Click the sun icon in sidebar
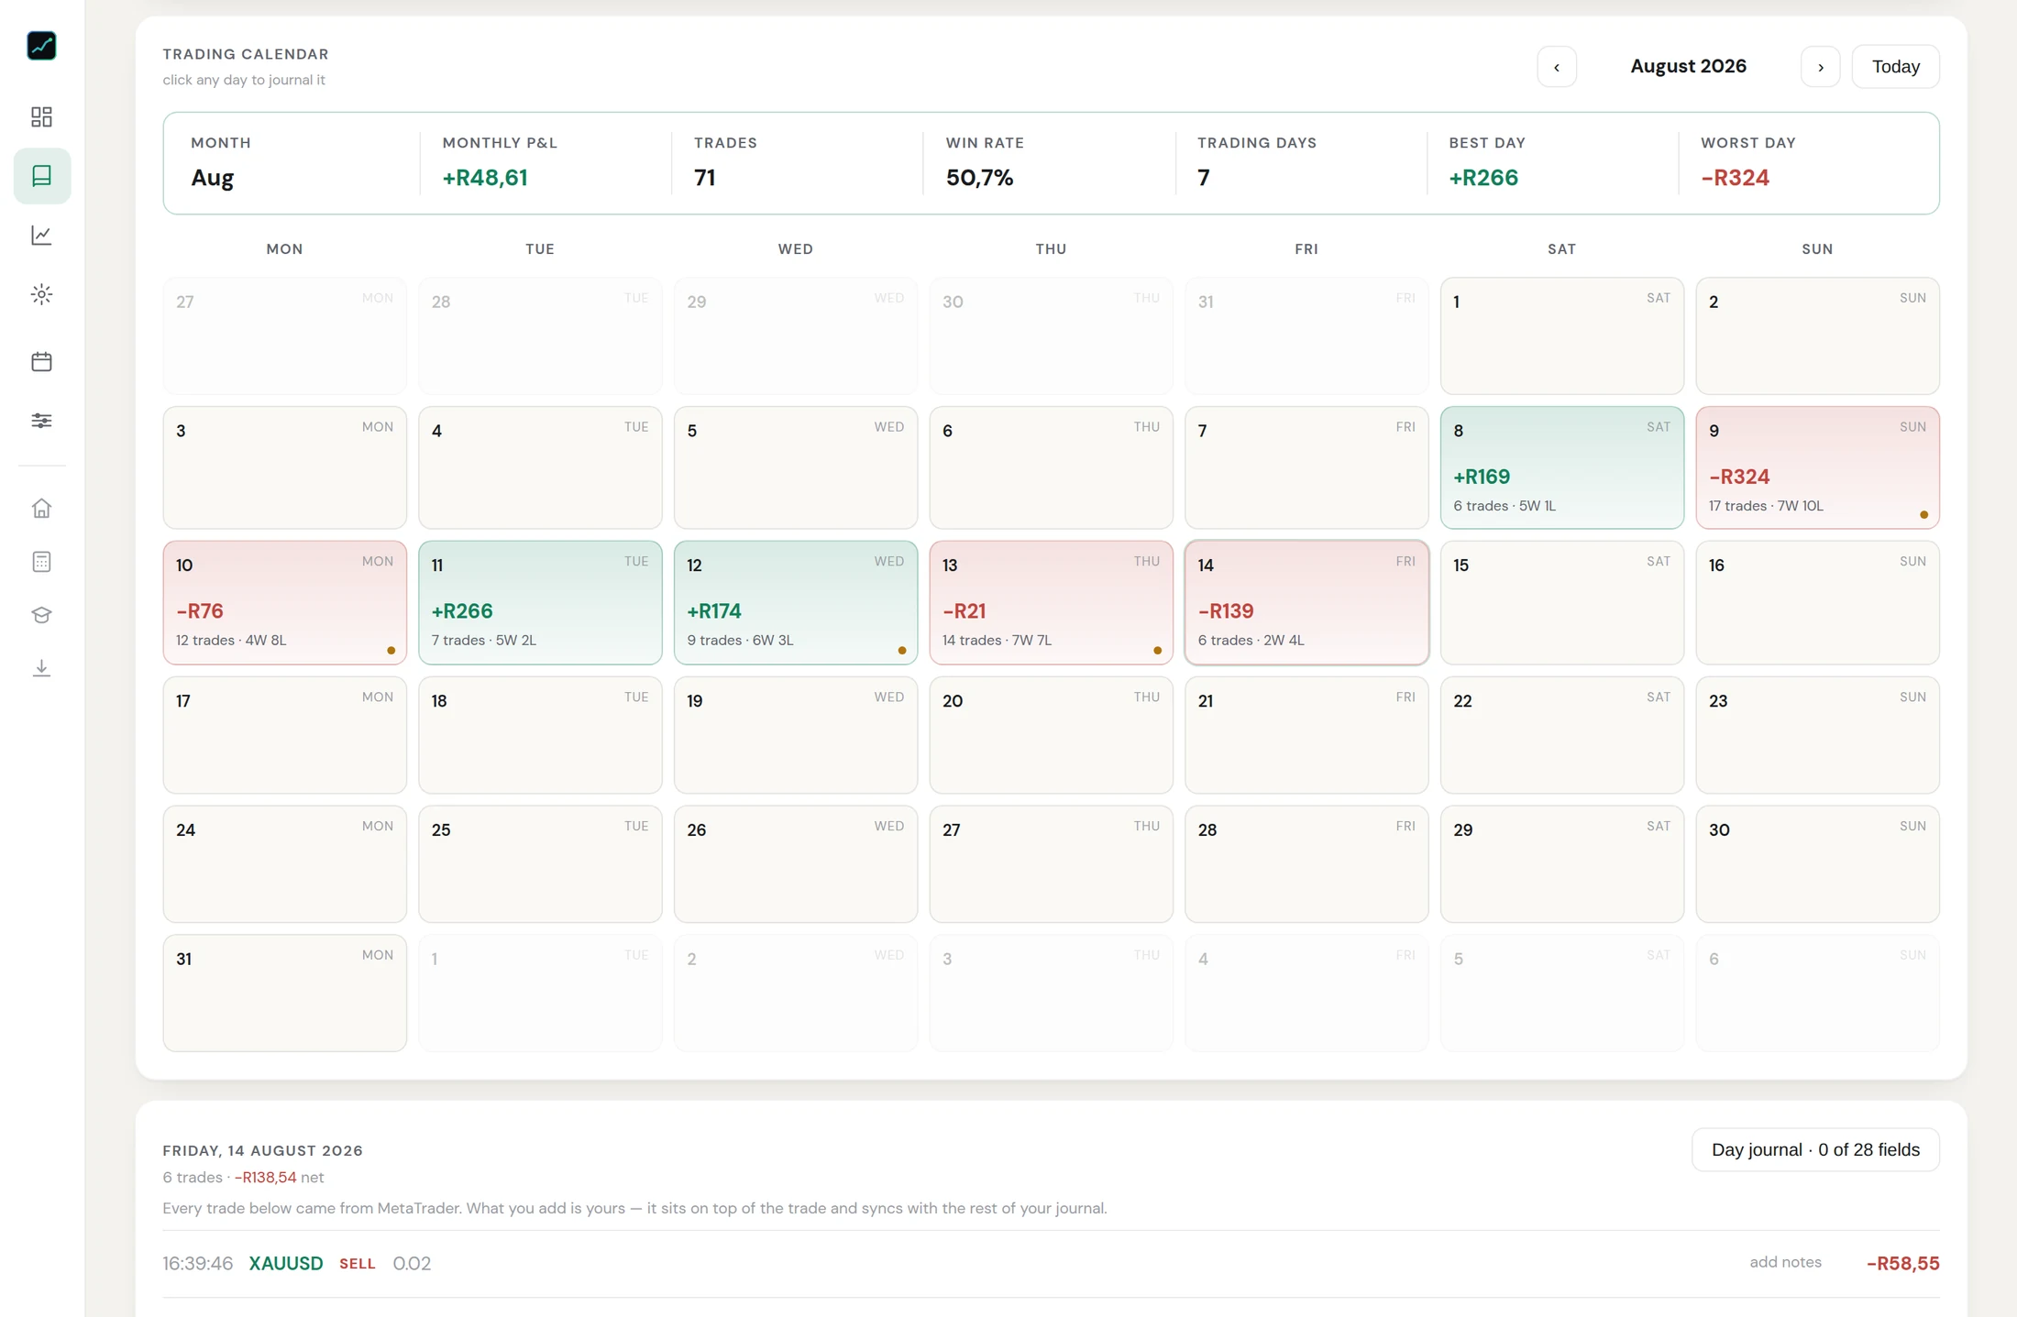2017x1317 pixels. point(41,294)
